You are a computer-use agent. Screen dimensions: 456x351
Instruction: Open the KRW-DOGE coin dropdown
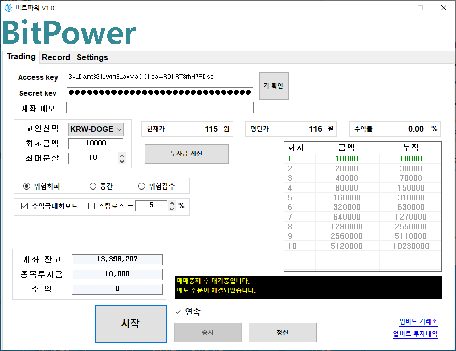pyautogui.click(x=96, y=129)
